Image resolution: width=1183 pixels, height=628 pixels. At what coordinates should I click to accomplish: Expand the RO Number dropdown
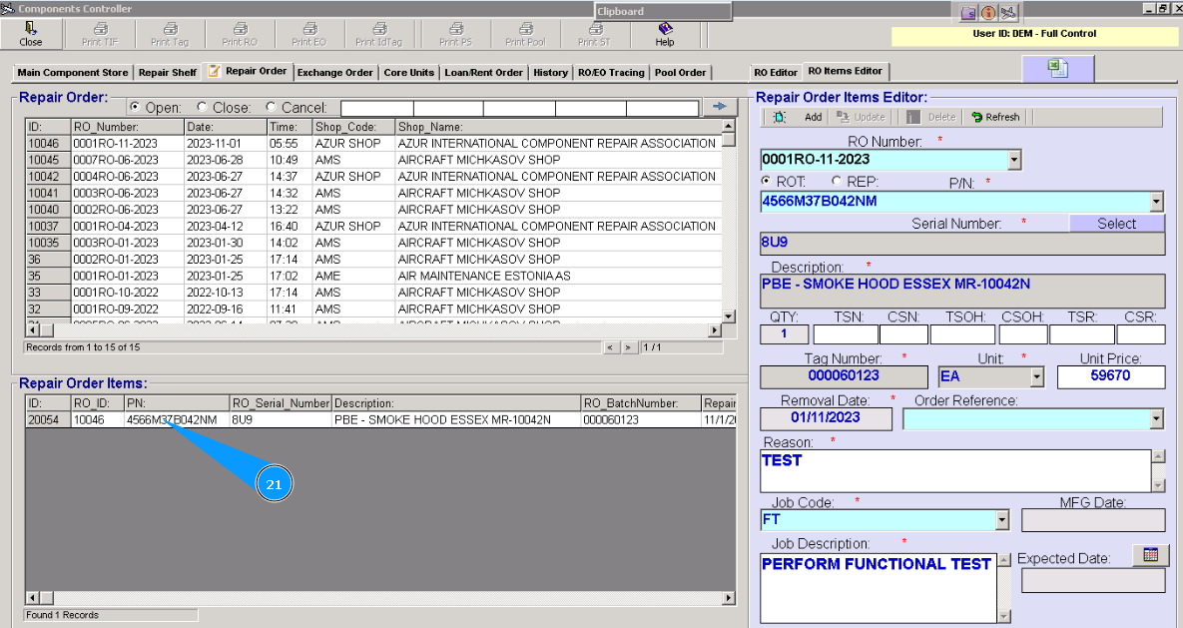(1014, 160)
